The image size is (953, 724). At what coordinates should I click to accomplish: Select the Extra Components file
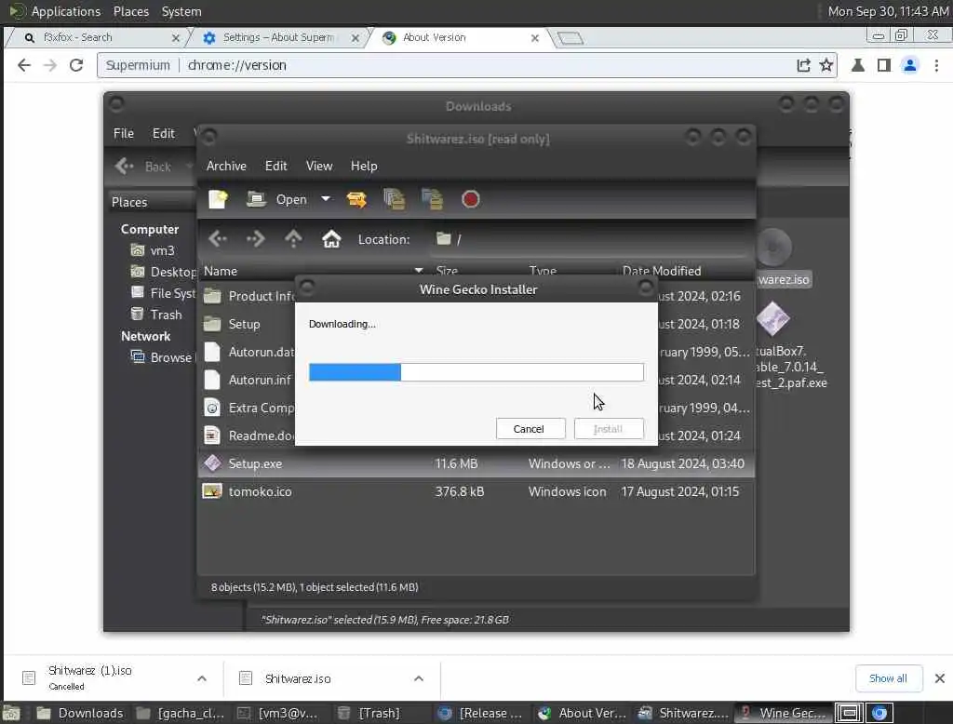tap(262, 408)
